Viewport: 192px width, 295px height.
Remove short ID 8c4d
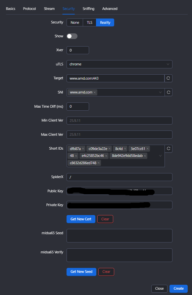(125, 149)
